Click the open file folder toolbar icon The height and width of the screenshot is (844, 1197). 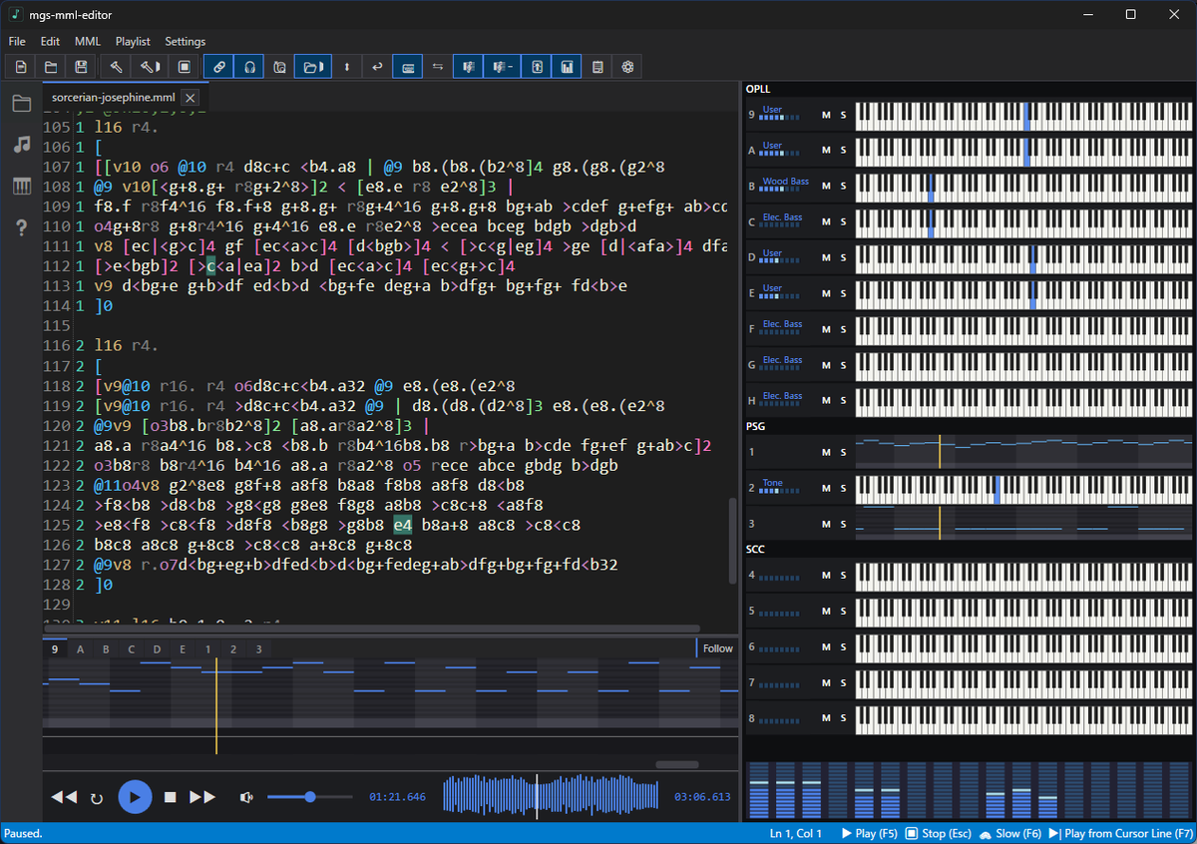pyautogui.click(x=50, y=67)
